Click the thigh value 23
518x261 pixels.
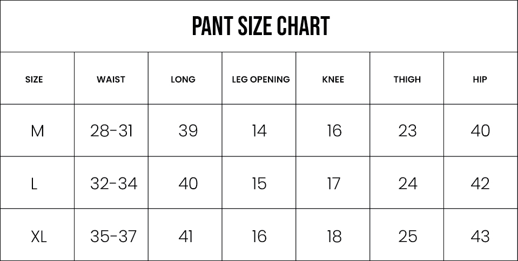pos(407,131)
